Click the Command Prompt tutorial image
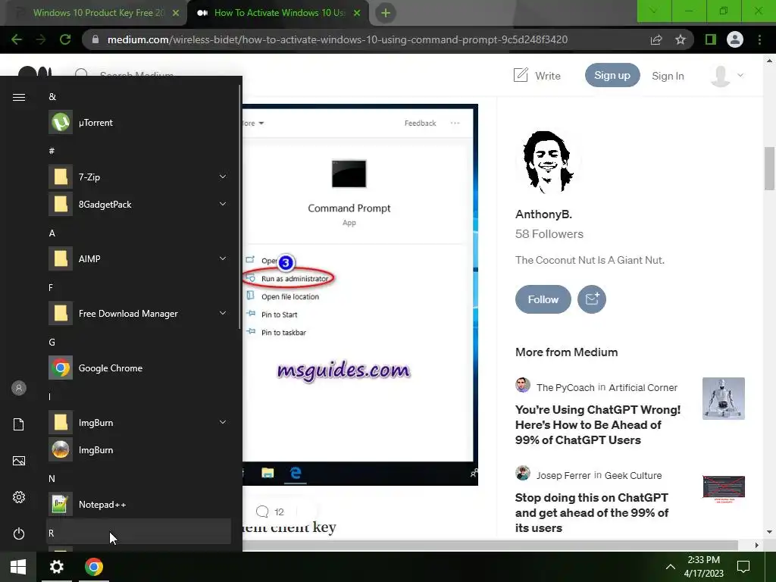This screenshot has width=776, height=582. pos(360,295)
